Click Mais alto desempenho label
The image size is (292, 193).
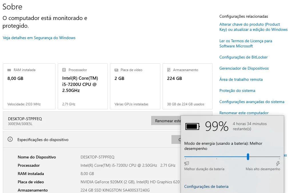click(263, 169)
